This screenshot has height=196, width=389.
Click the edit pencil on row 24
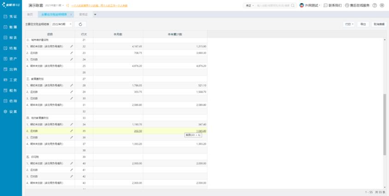point(71,59)
